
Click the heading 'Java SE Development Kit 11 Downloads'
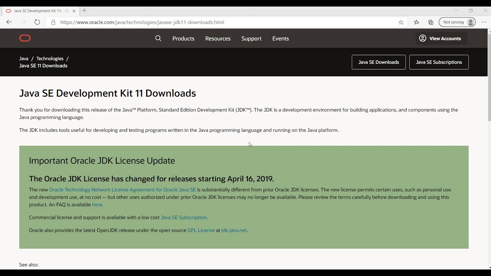(107, 93)
